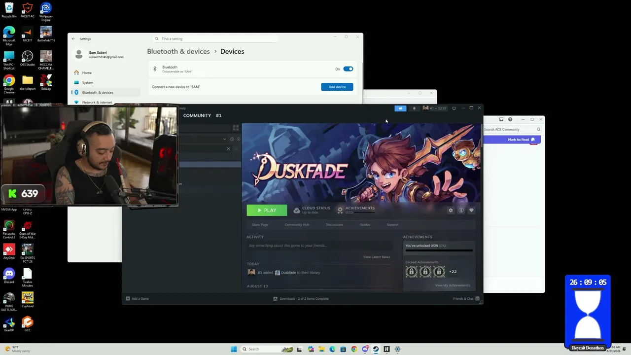Screen dimensions: 631x355
Task: Open Wallpaper Engine desktop icon
Action: pyautogui.click(x=46, y=12)
